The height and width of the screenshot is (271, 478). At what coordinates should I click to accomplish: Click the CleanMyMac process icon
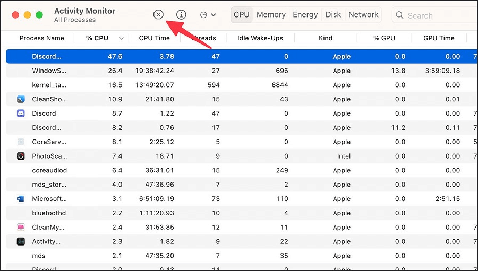tap(21, 228)
